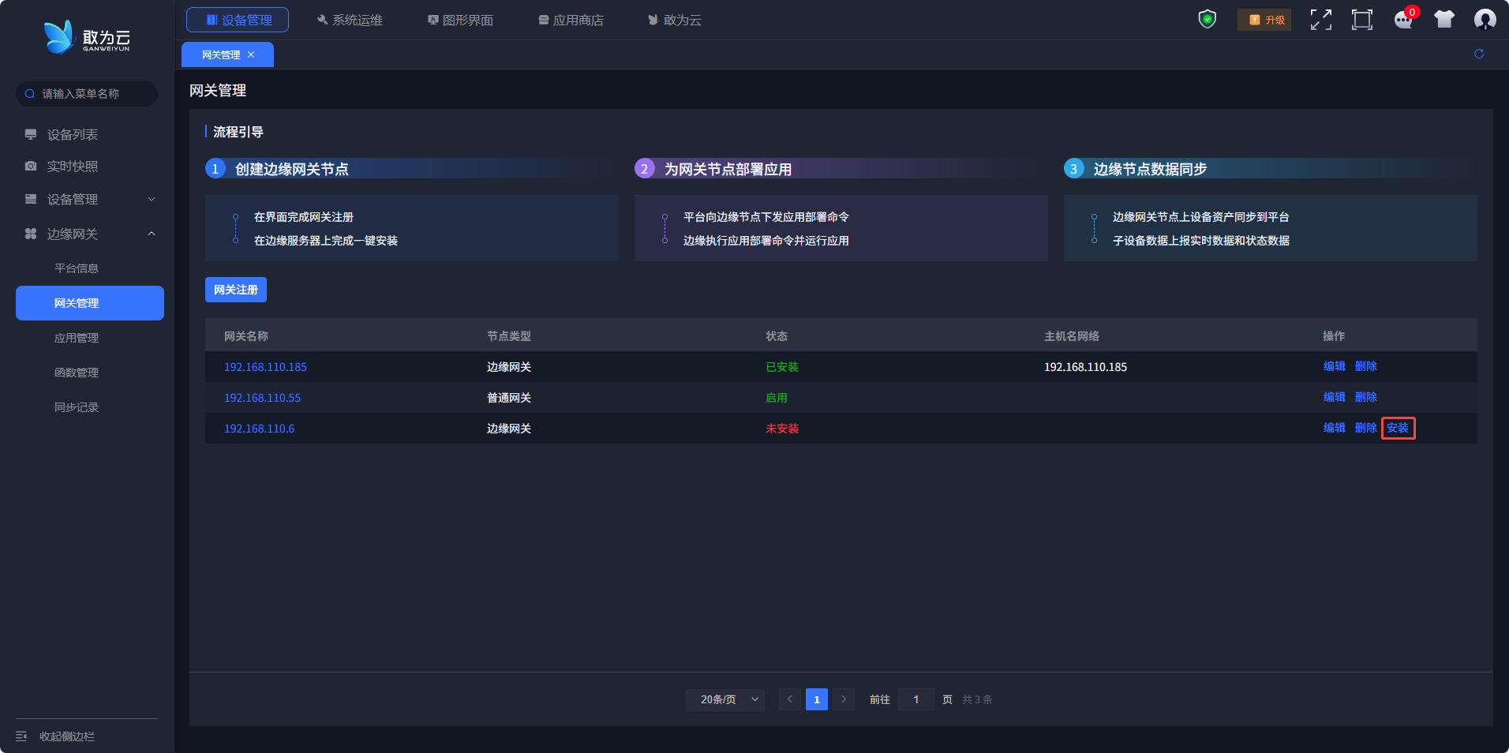Open the user avatar profile

click(1485, 20)
